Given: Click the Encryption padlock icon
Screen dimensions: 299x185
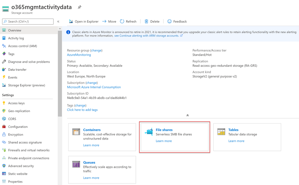Looking at the screenshot, I should click(4, 134).
